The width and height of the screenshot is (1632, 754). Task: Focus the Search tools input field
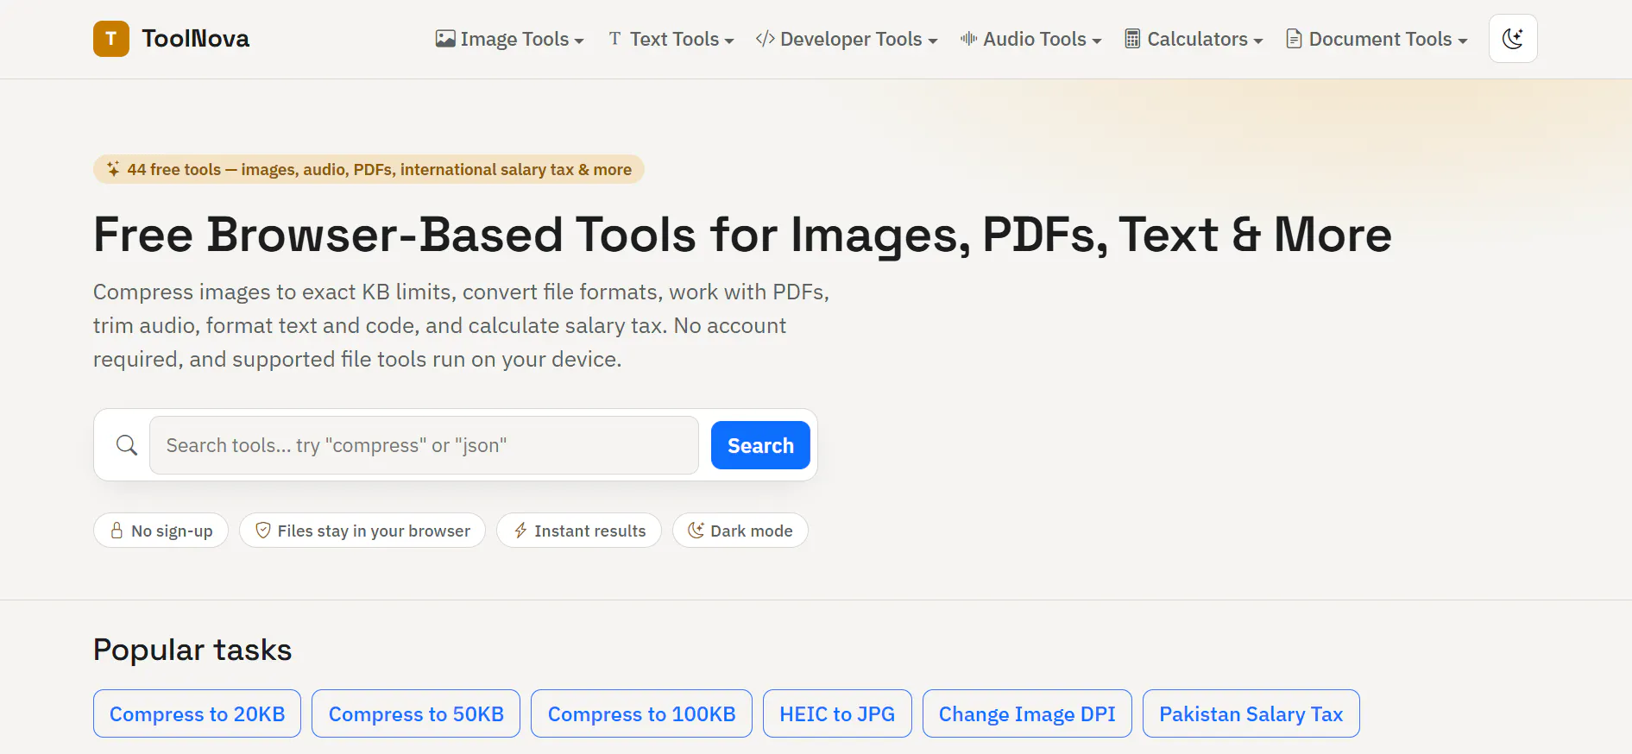tap(424, 445)
